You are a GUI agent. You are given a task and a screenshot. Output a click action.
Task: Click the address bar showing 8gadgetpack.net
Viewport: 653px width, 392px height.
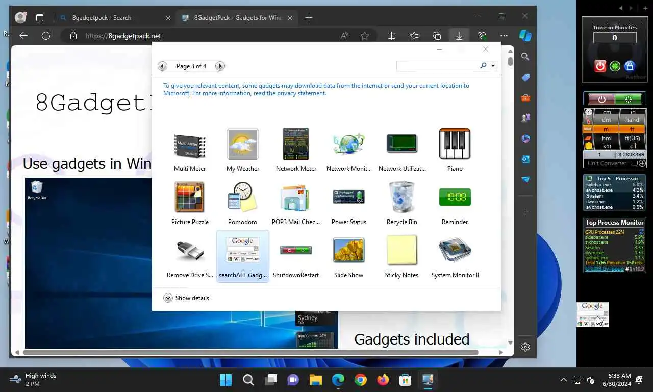(x=204, y=36)
